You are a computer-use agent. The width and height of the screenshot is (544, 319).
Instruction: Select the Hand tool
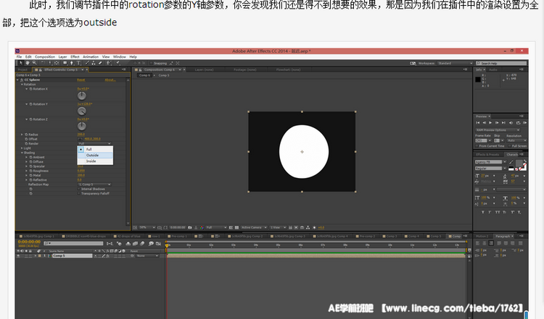coord(28,63)
